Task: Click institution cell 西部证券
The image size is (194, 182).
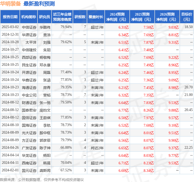Action: [x=29, y=57]
